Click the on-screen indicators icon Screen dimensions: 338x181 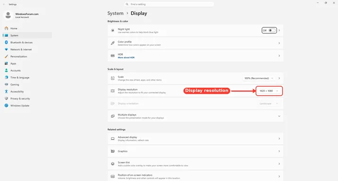tap(113, 176)
